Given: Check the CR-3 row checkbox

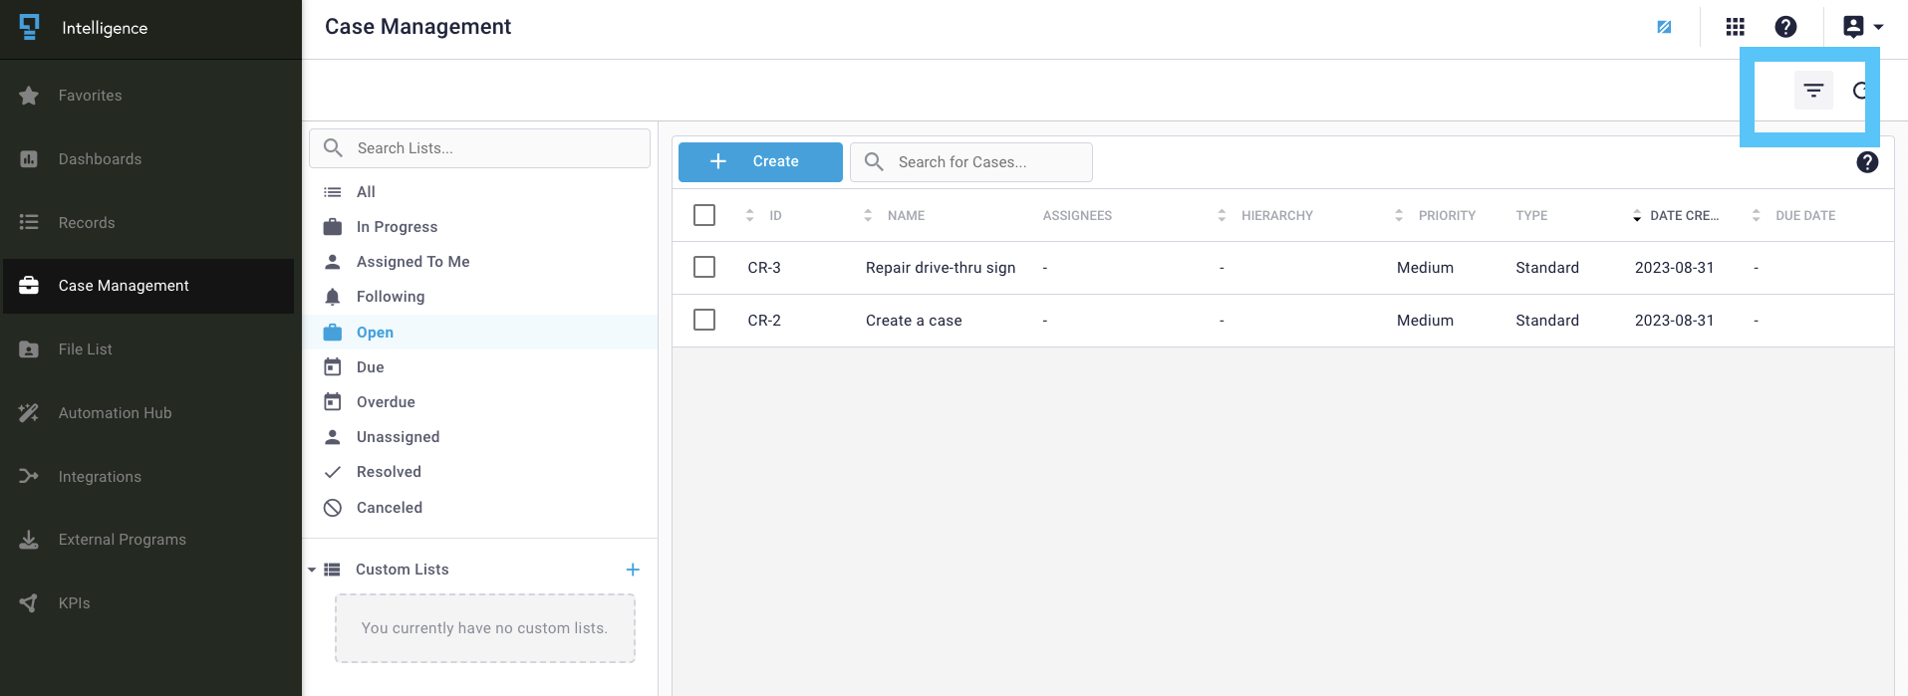Looking at the screenshot, I should click(704, 267).
